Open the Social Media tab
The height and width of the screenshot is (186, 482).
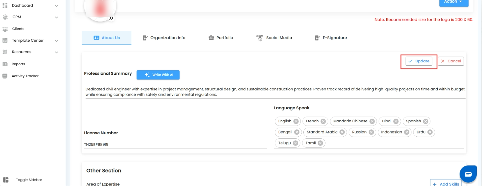pyautogui.click(x=274, y=38)
